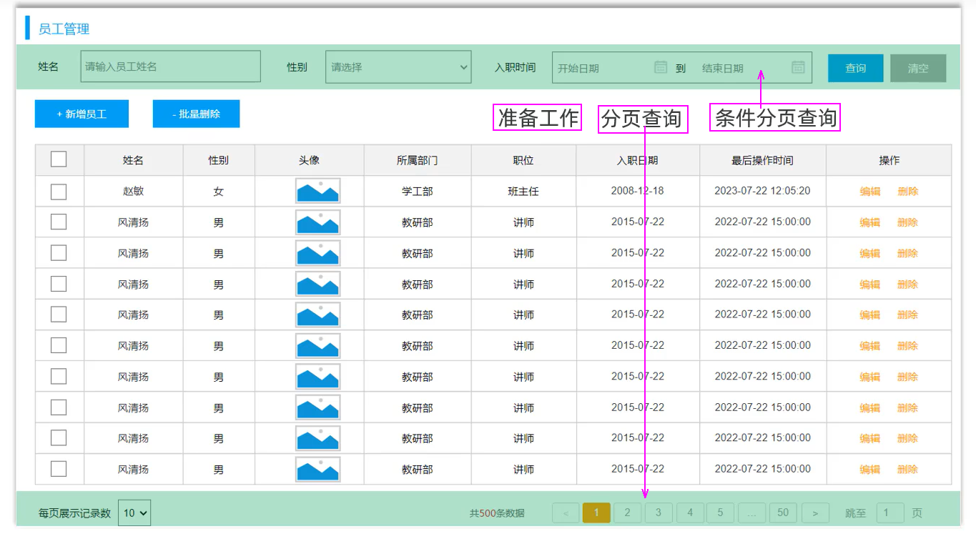The height and width of the screenshot is (539, 976).
Task: Go to the previous page with the left arrow
Action: point(566,513)
